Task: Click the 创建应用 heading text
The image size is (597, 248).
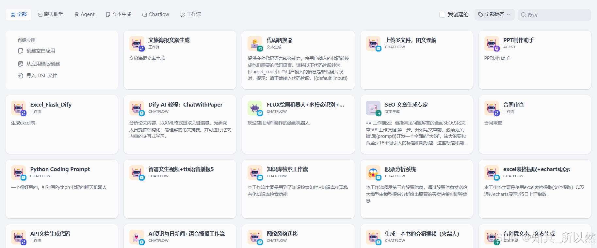Action: (26, 40)
